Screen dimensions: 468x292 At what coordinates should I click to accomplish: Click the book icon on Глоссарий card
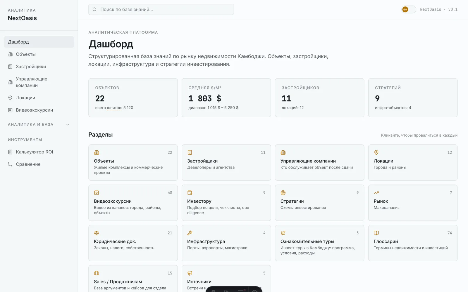point(376,233)
